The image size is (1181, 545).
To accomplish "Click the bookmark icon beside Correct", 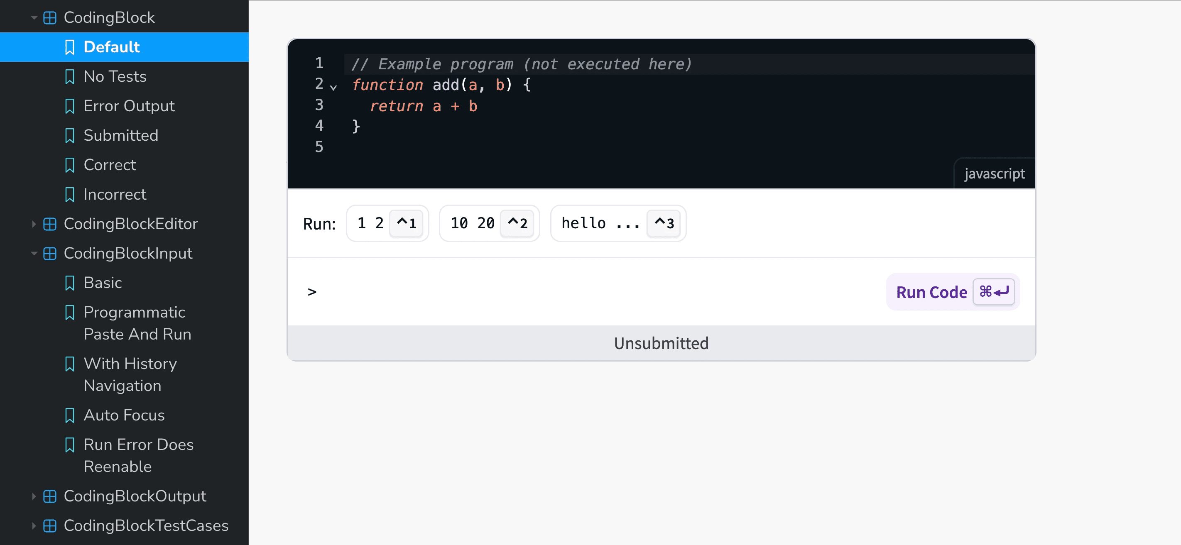I will coord(70,165).
